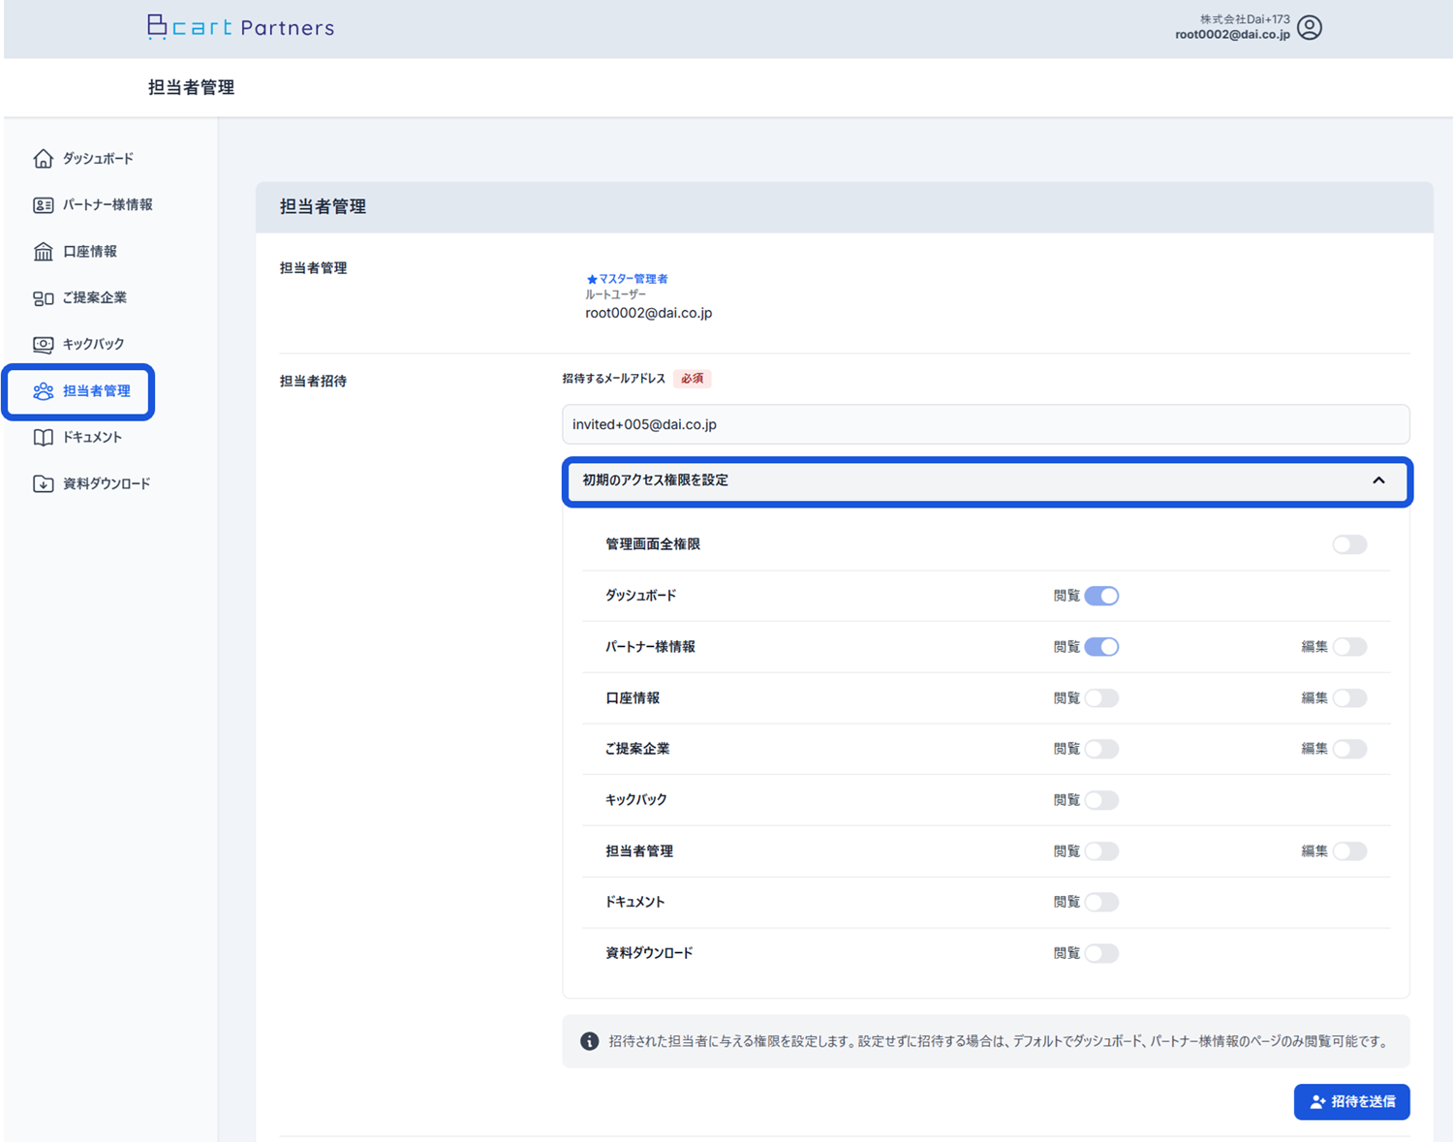Turn off ダッシュボード 閲覧 toggle
The image size is (1453, 1142).
coord(1101,596)
